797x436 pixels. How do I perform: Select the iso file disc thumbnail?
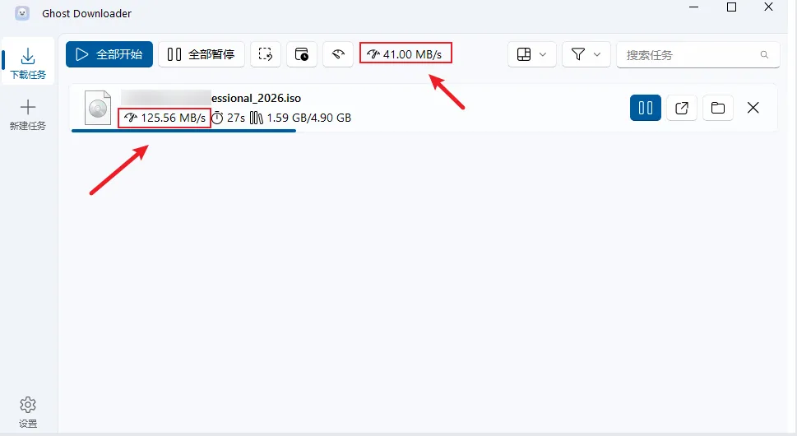tap(98, 108)
